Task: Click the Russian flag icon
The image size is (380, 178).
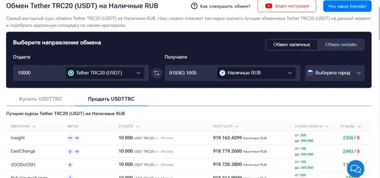Action: tap(310, 73)
